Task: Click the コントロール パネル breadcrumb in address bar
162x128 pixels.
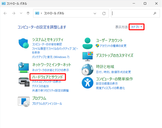Action: pos(54,13)
